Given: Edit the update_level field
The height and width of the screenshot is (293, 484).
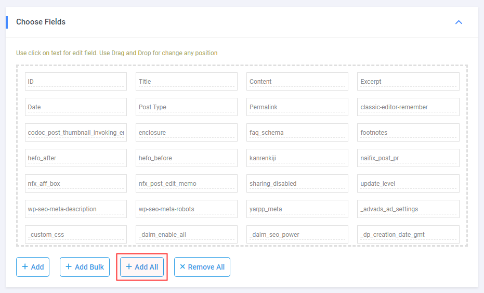Looking at the screenshot, I should point(408,184).
